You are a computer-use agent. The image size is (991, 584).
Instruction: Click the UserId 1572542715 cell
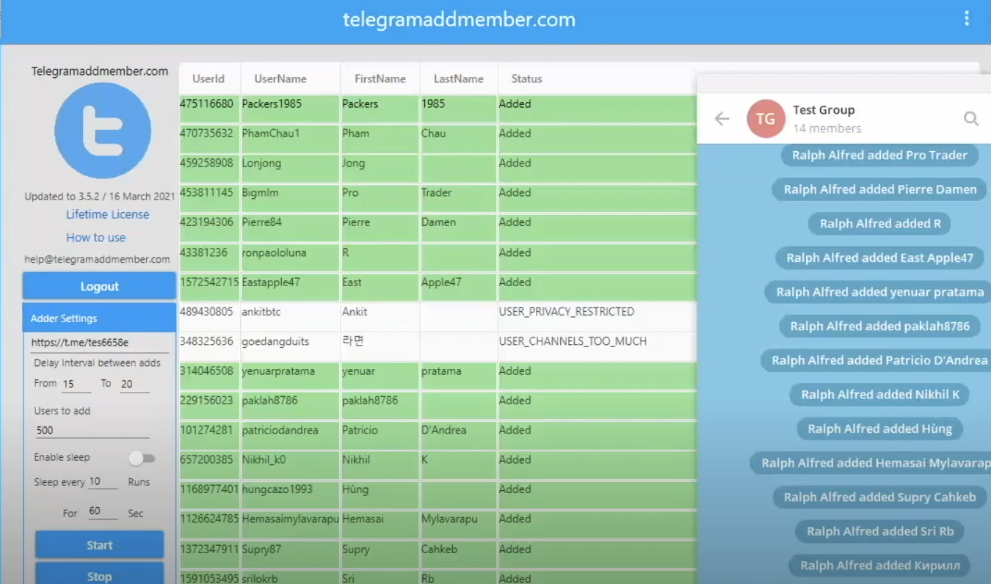click(209, 287)
